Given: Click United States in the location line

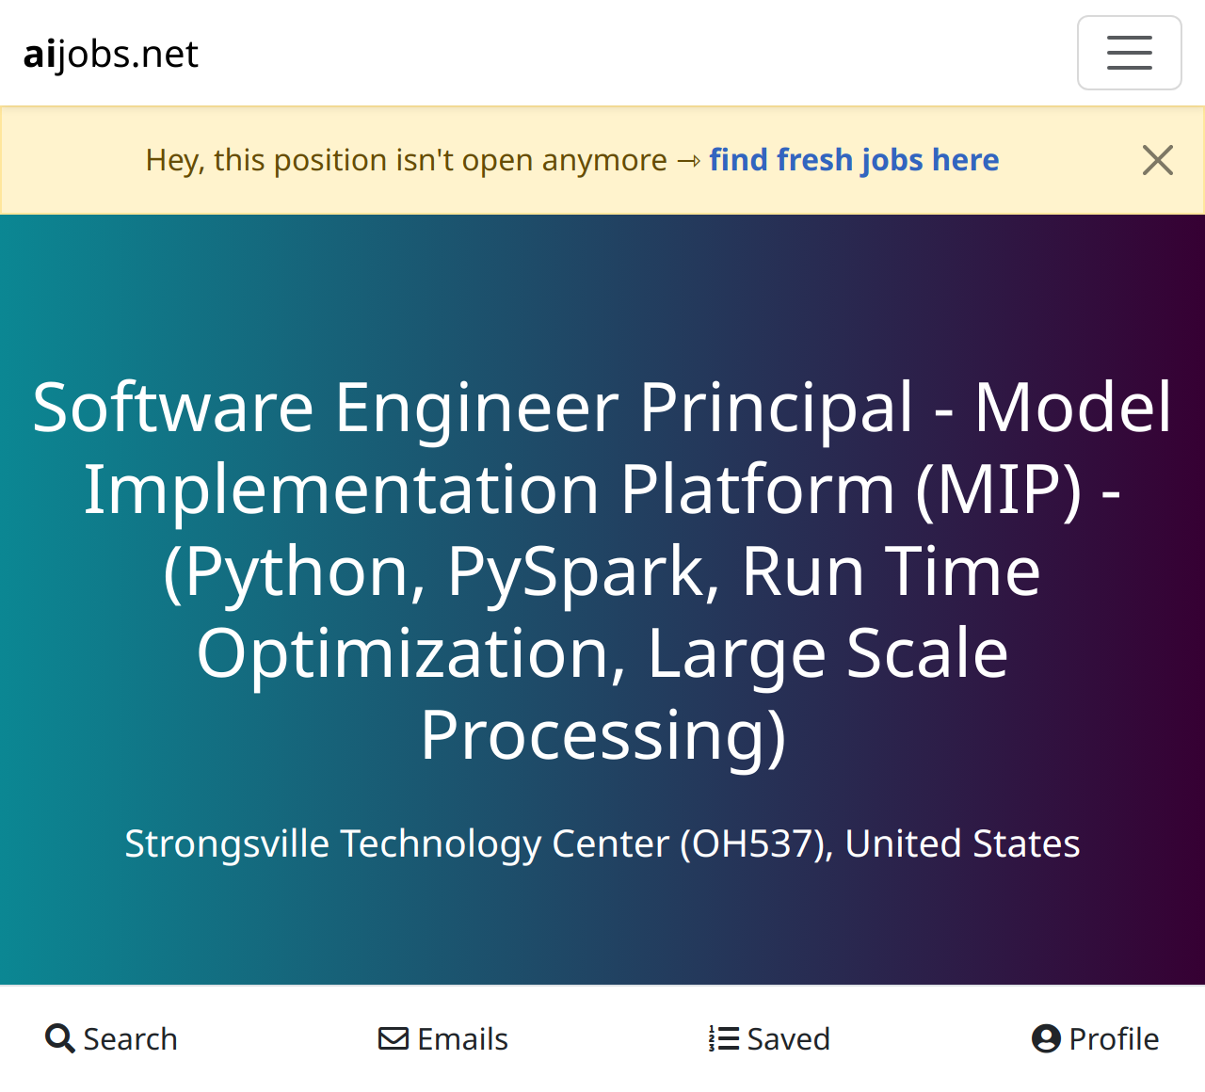Looking at the screenshot, I should [x=962, y=843].
